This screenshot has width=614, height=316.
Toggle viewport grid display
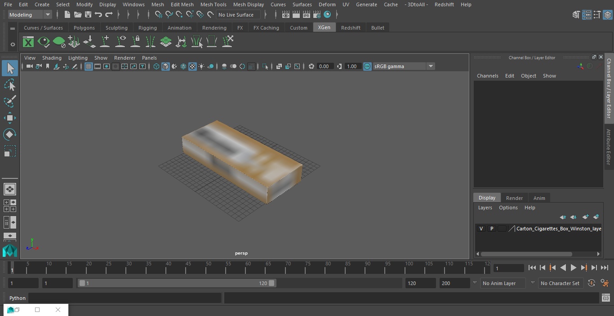click(x=89, y=66)
